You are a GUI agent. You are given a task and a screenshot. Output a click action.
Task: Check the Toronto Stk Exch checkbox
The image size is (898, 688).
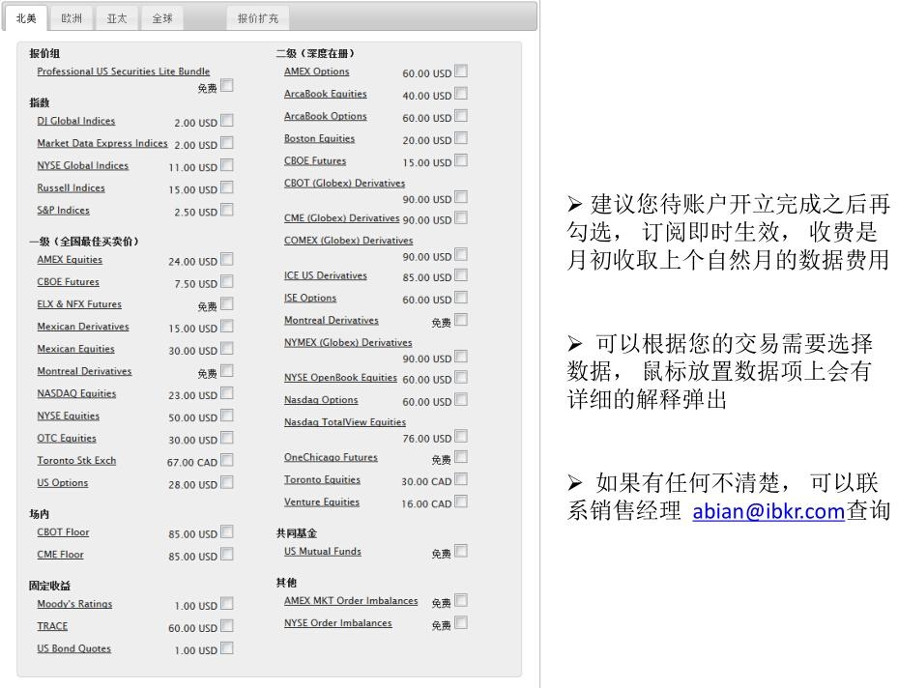pos(227,460)
